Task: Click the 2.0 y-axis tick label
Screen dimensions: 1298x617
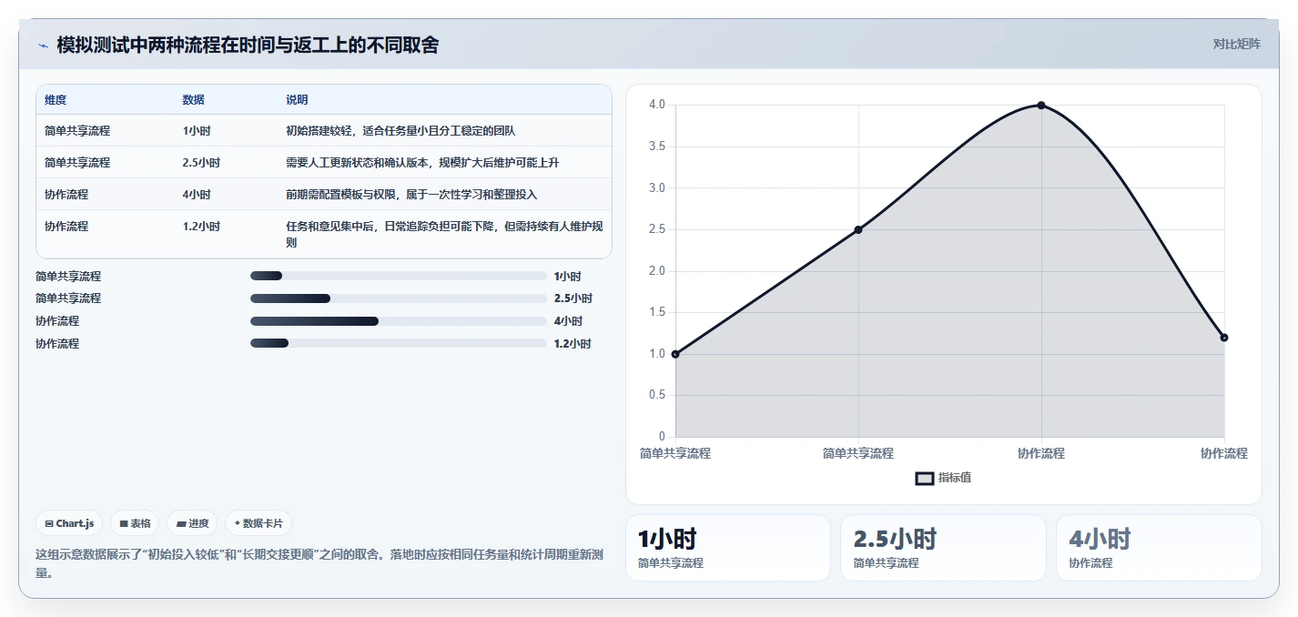Action: click(x=656, y=271)
